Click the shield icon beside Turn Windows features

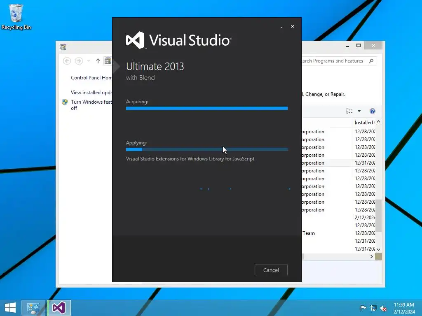tap(65, 102)
